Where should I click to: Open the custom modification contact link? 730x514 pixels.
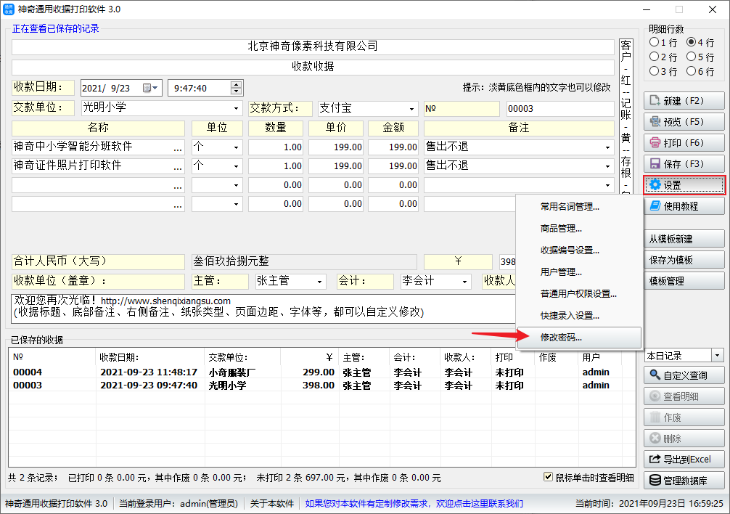414,504
